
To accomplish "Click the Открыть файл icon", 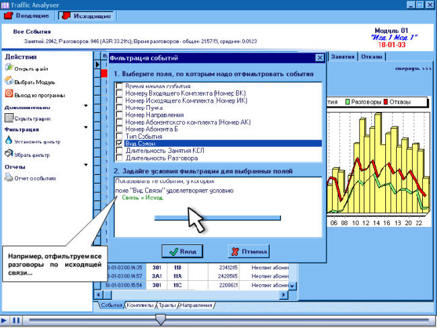I will click(x=9, y=68).
